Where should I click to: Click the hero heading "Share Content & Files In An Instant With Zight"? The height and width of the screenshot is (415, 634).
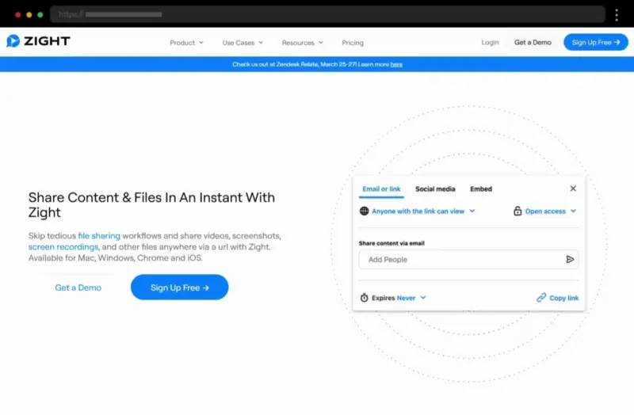click(151, 205)
